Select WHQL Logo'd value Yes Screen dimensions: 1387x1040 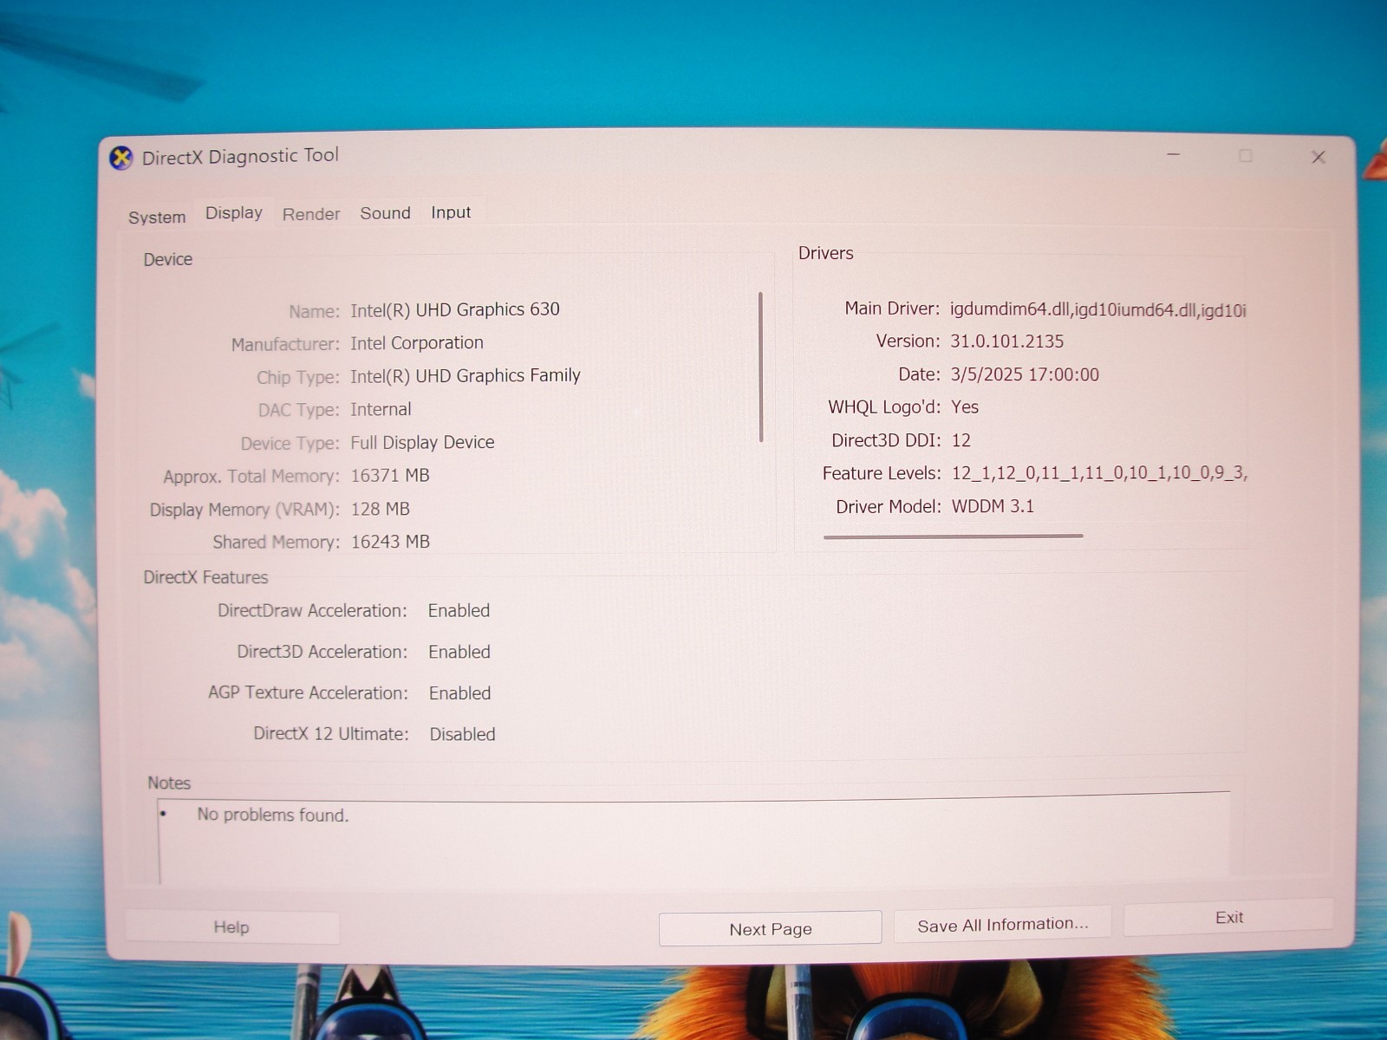tap(965, 407)
